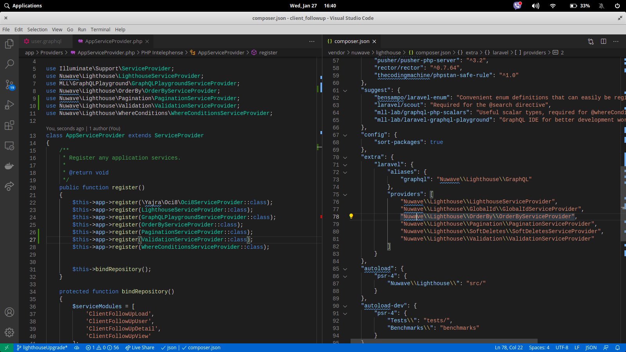Click the "1 author (You)" code lens
This screenshot has width=626, height=352.
point(104,129)
